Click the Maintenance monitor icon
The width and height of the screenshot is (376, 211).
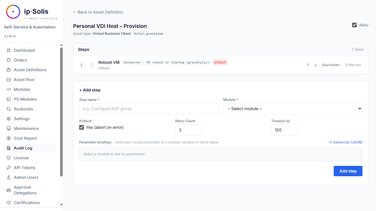tap(9, 128)
